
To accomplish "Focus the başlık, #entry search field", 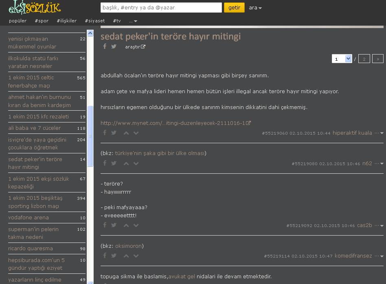I will click(x=161, y=8).
